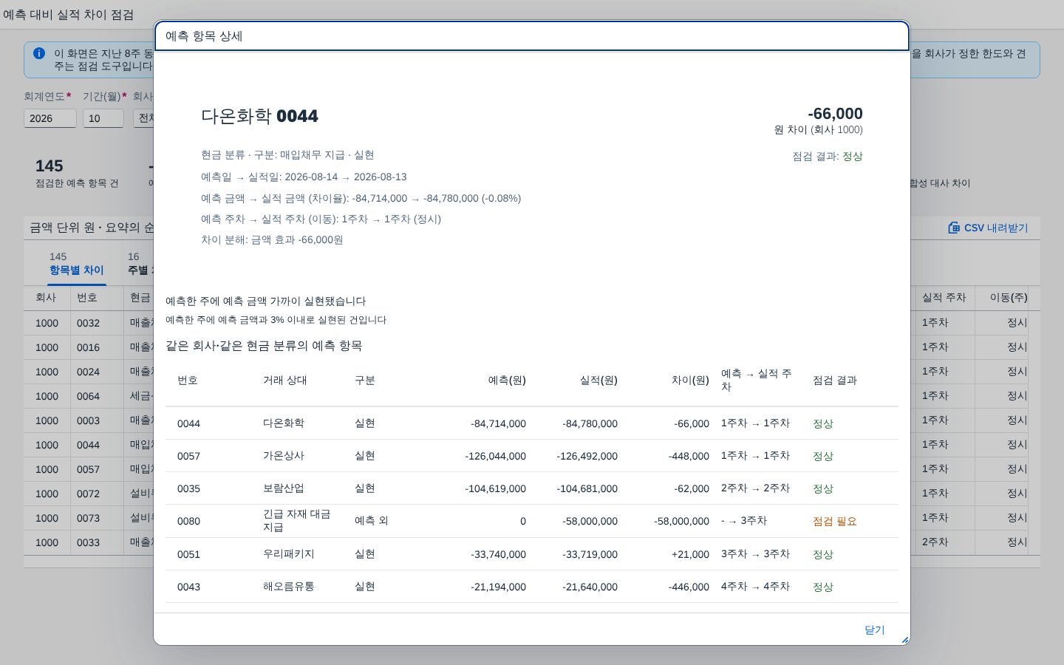Click the 다온화학 0044 dialog heading
Screen dimensions: 1064x665
pyautogui.click(x=259, y=116)
